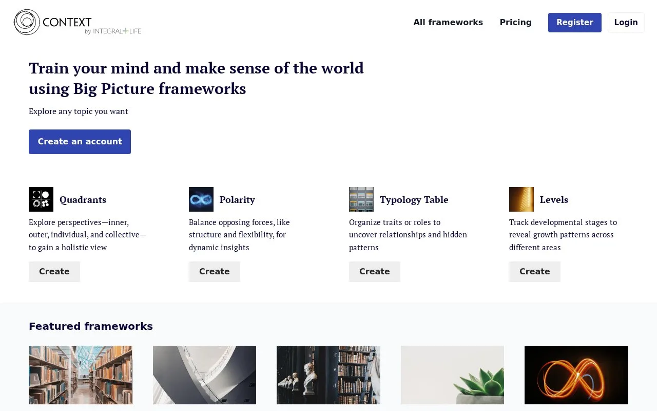Viewport: 657px width, 411px height.
Task: Click the Quadrants heading
Action: point(83,200)
